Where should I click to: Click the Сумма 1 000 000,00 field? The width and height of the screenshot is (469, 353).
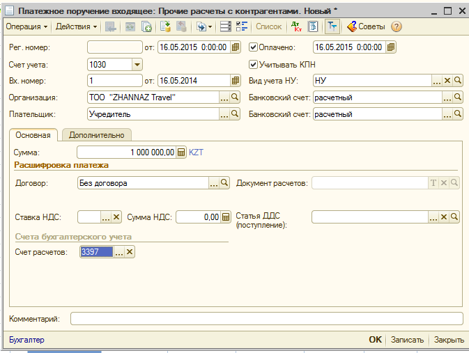pyautogui.click(x=127, y=152)
